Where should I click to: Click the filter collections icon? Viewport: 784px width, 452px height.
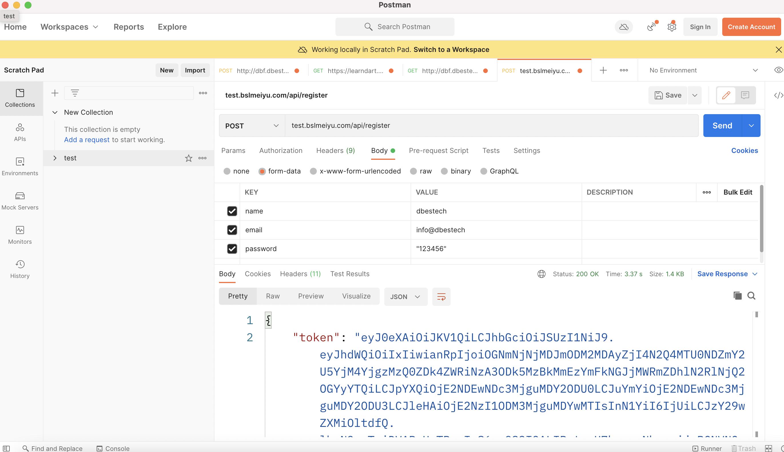coord(75,93)
